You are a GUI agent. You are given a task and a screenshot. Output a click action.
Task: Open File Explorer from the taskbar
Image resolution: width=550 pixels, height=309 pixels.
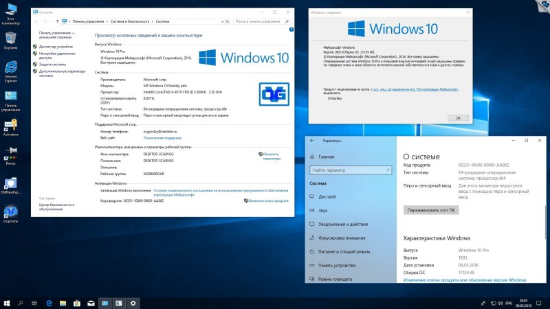[x=63, y=302]
